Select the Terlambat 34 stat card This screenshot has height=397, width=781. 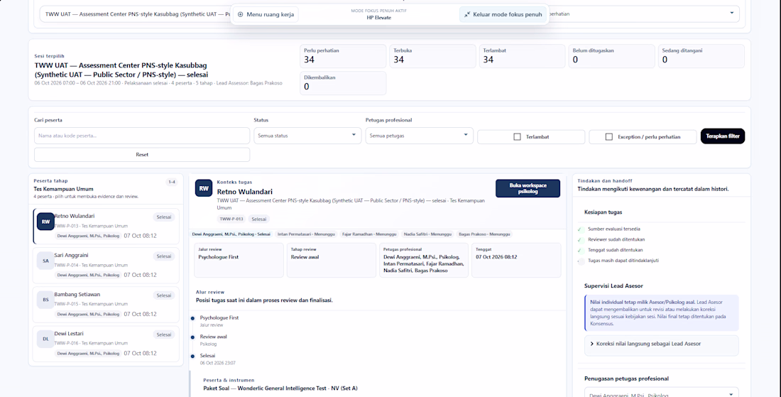pos(522,56)
